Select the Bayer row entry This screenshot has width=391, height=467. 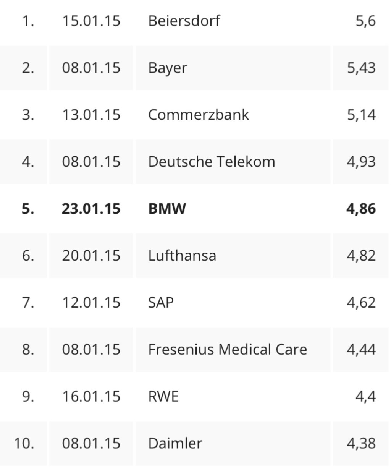point(168,68)
